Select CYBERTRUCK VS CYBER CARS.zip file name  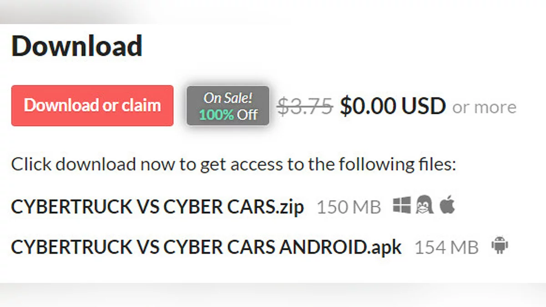(x=157, y=207)
